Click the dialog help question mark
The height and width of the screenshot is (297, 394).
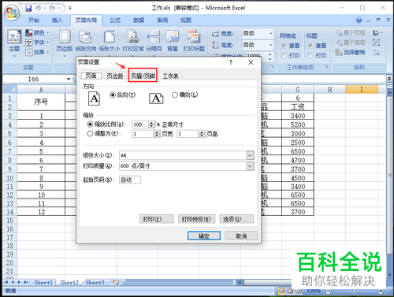click(x=231, y=62)
